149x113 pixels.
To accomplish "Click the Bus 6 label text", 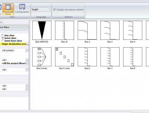I will tap(87, 68).
